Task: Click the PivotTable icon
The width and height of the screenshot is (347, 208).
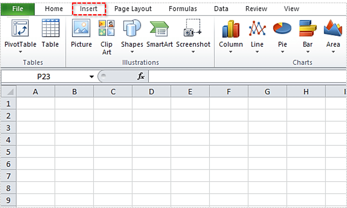Action: click(20, 28)
